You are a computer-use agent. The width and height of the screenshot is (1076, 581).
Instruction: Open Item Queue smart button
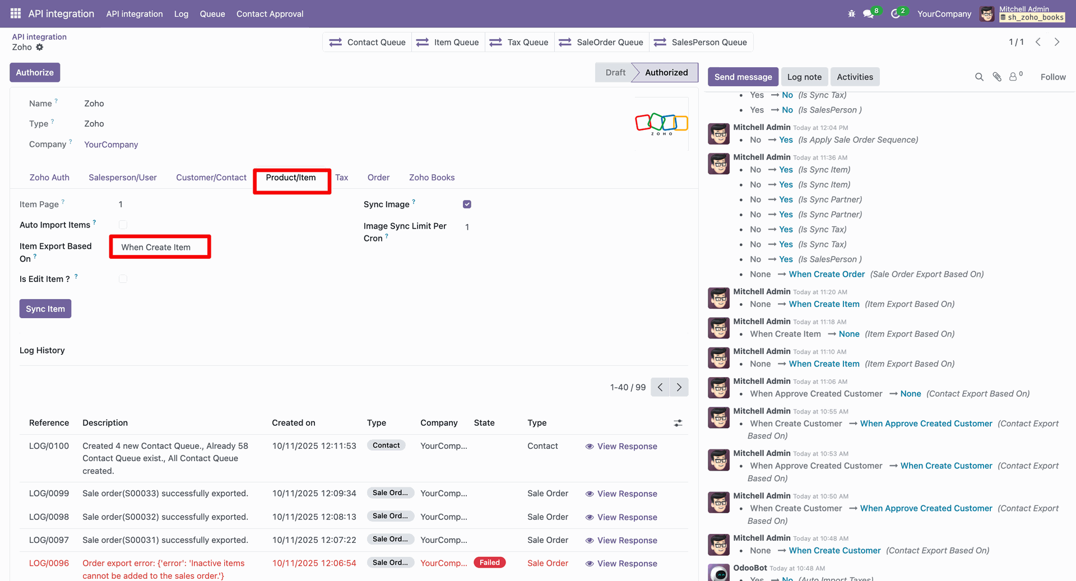(x=447, y=42)
